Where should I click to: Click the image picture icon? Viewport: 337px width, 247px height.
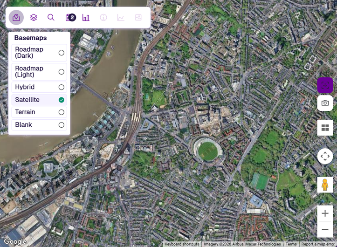[138, 17]
